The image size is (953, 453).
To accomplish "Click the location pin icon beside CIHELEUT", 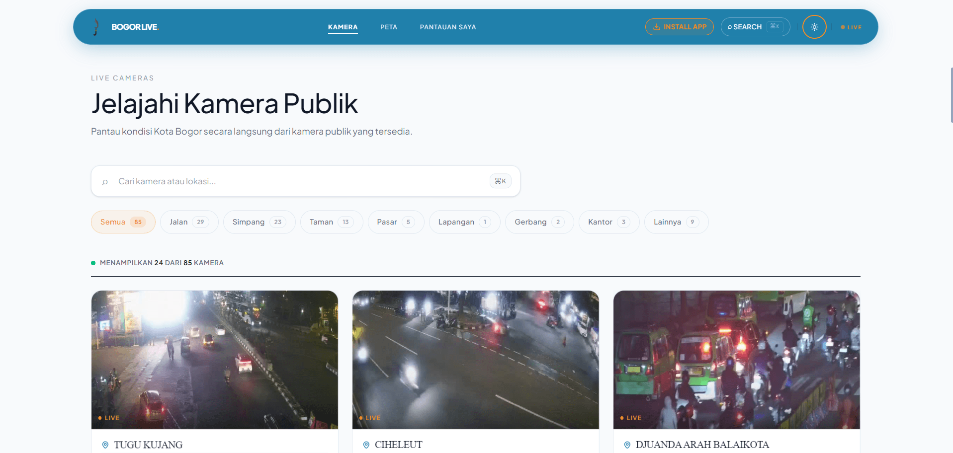I will [x=366, y=445].
